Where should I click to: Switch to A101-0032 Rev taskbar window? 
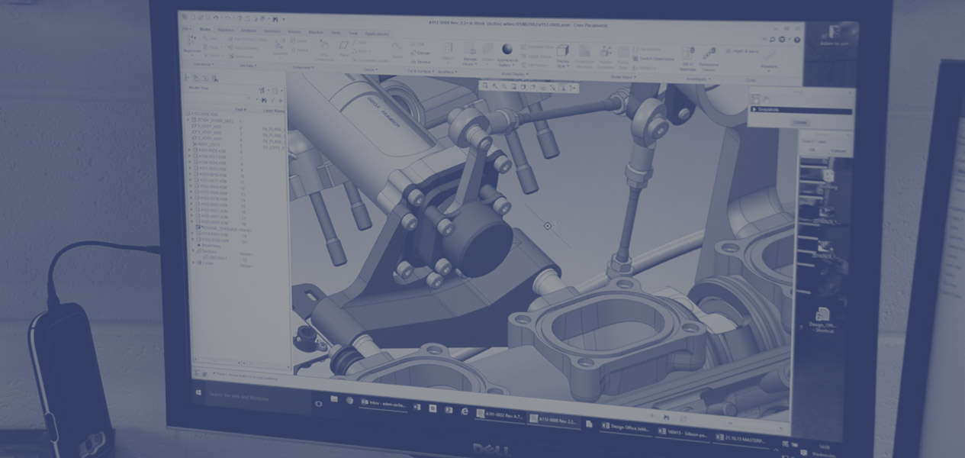pyautogui.click(x=500, y=415)
